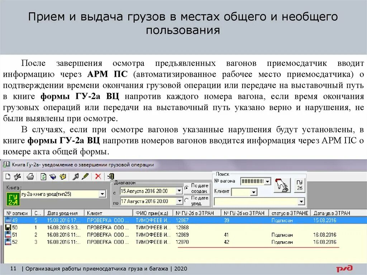367x275 pixels.
Task: Click the '41' ГУ-2б из ЭТРАН cell
Action: 227,235
